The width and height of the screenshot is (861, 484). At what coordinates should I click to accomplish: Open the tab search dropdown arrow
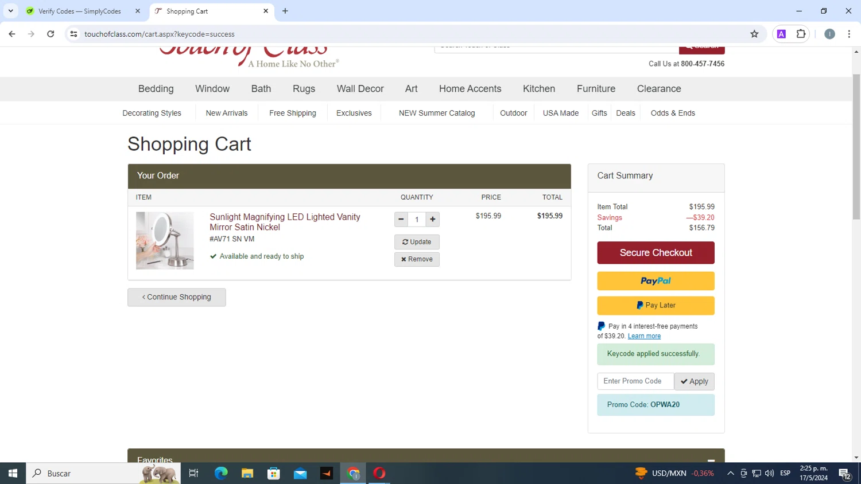click(x=10, y=11)
